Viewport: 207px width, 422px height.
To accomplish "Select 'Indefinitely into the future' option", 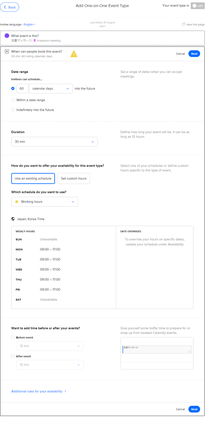I will (13, 110).
